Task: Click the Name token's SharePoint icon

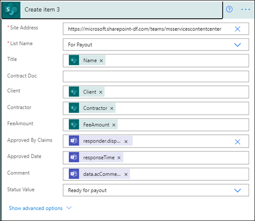Action: click(x=74, y=60)
